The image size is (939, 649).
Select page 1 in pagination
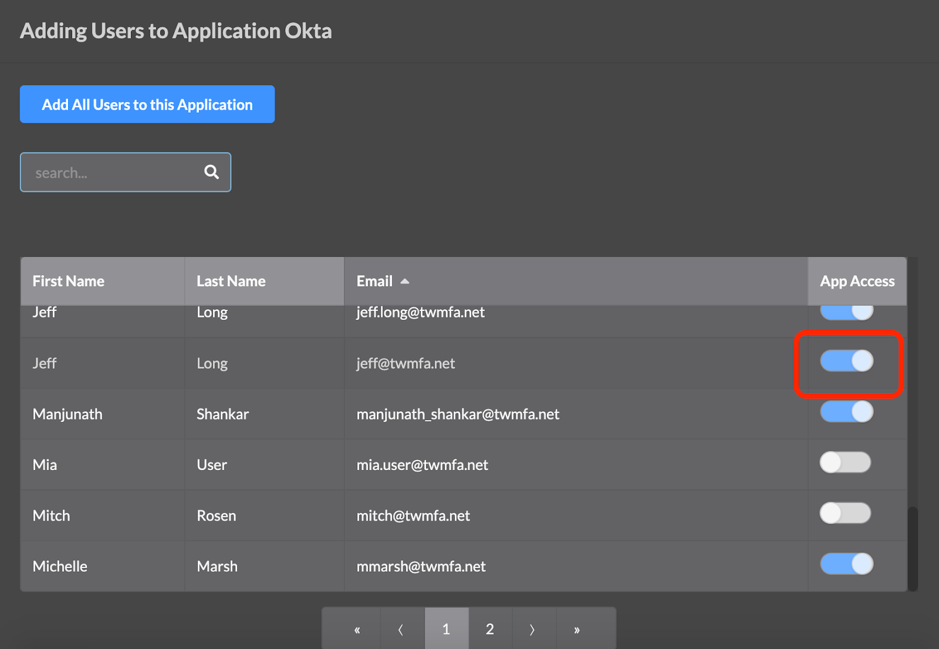coord(447,630)
